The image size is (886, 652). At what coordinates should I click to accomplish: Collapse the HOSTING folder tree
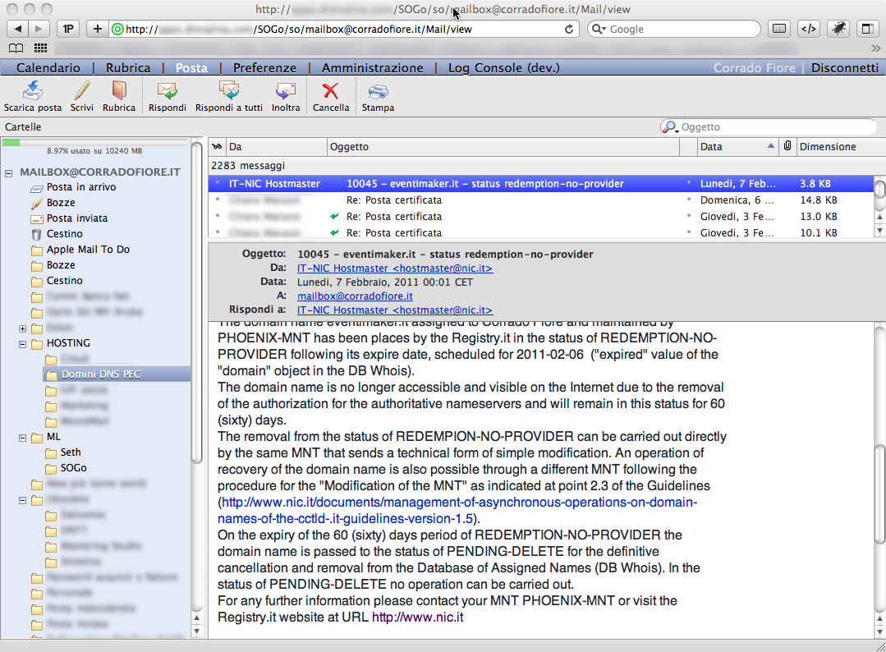tap(22, 344)
